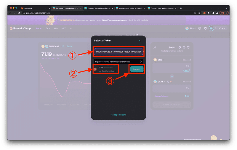237x150 pixels.
Task: Reload the browser page
Action: coord(19,13)
